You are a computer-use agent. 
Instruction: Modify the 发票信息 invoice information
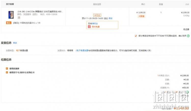pyautogui.click(x=15, y=43)
